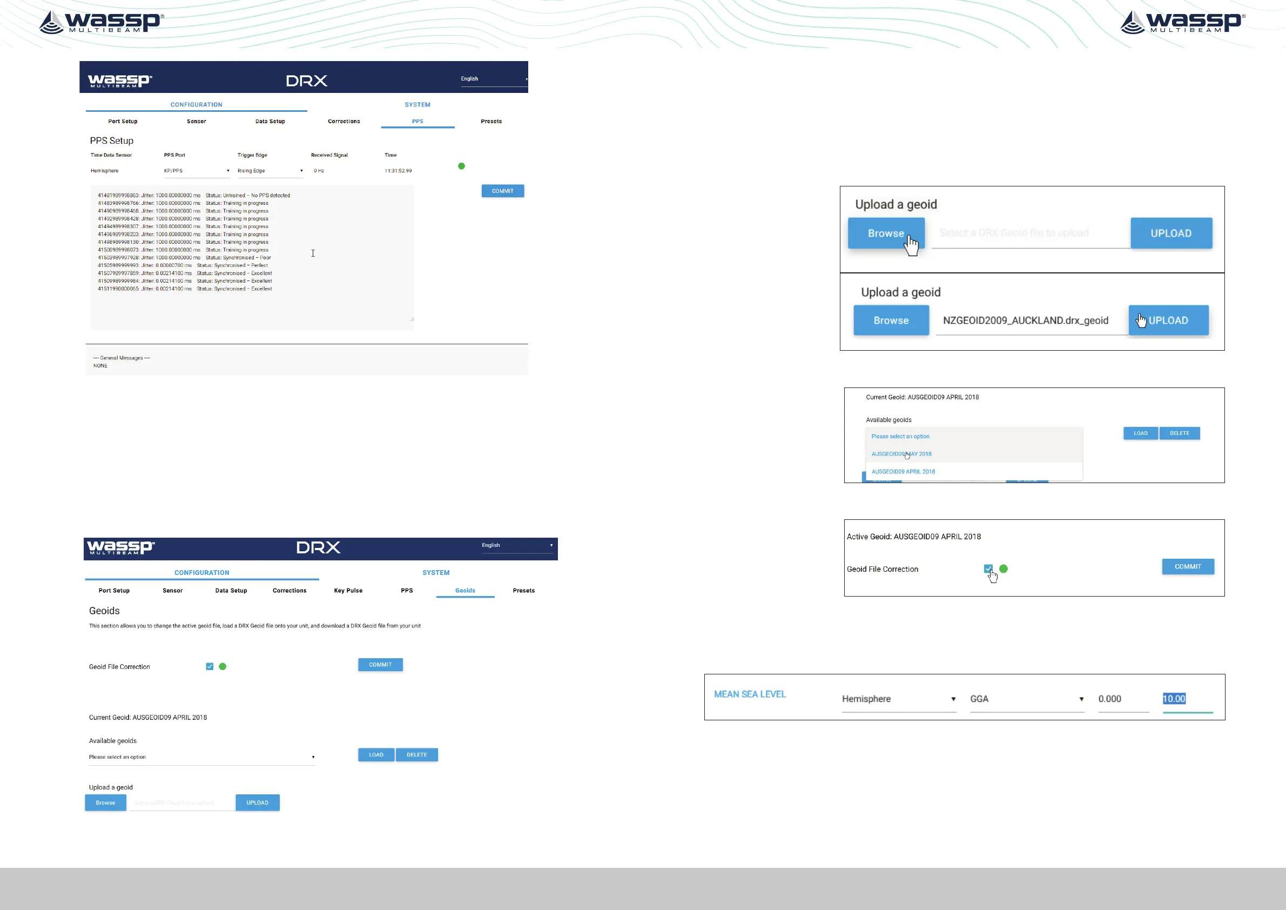Click the green dot under Active Geoid

coord(1004,568)
